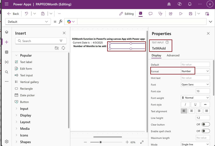Switch to the Advanced tab
The image size is (215, 146).
(x=173, y=55)
